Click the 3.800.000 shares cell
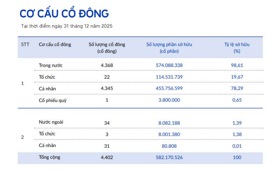 pos(169,100)
